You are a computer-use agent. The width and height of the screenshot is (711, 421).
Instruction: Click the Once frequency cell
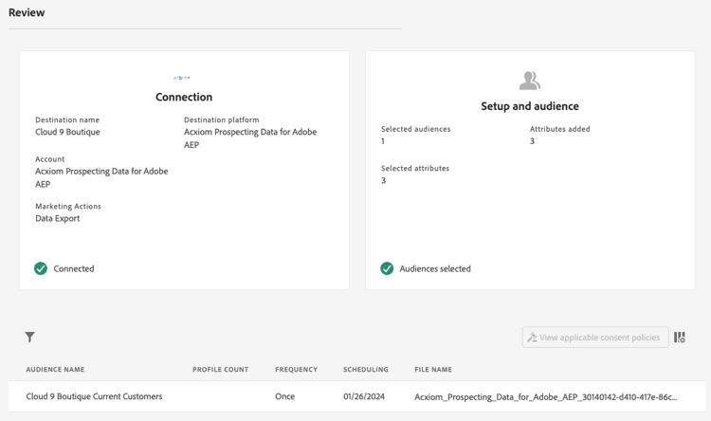click(284, 396)
